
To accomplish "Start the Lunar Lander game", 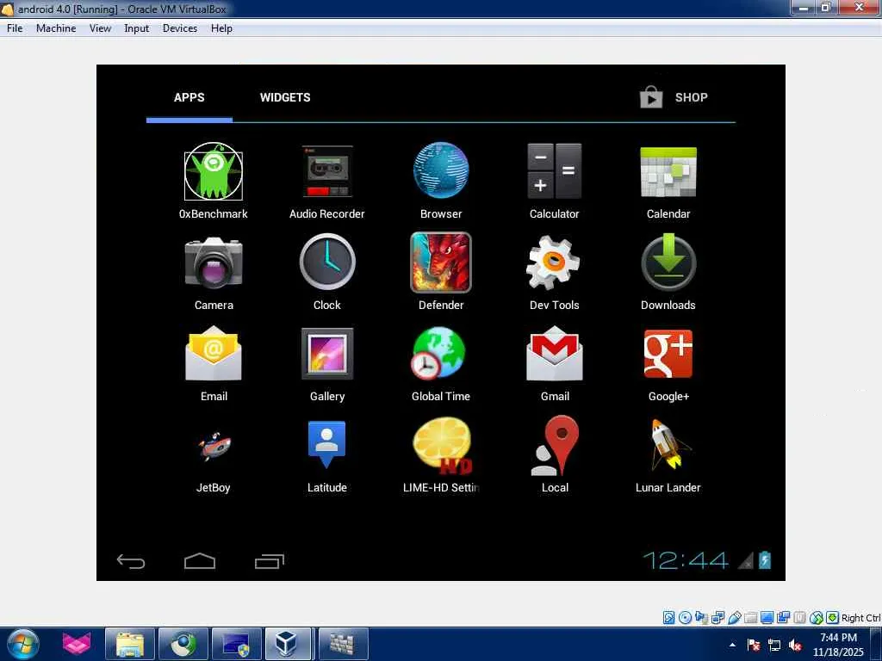I will pos(668,455).
